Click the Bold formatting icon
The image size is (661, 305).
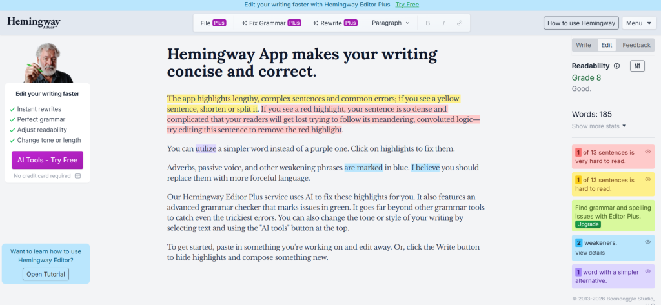pos(427,23)
